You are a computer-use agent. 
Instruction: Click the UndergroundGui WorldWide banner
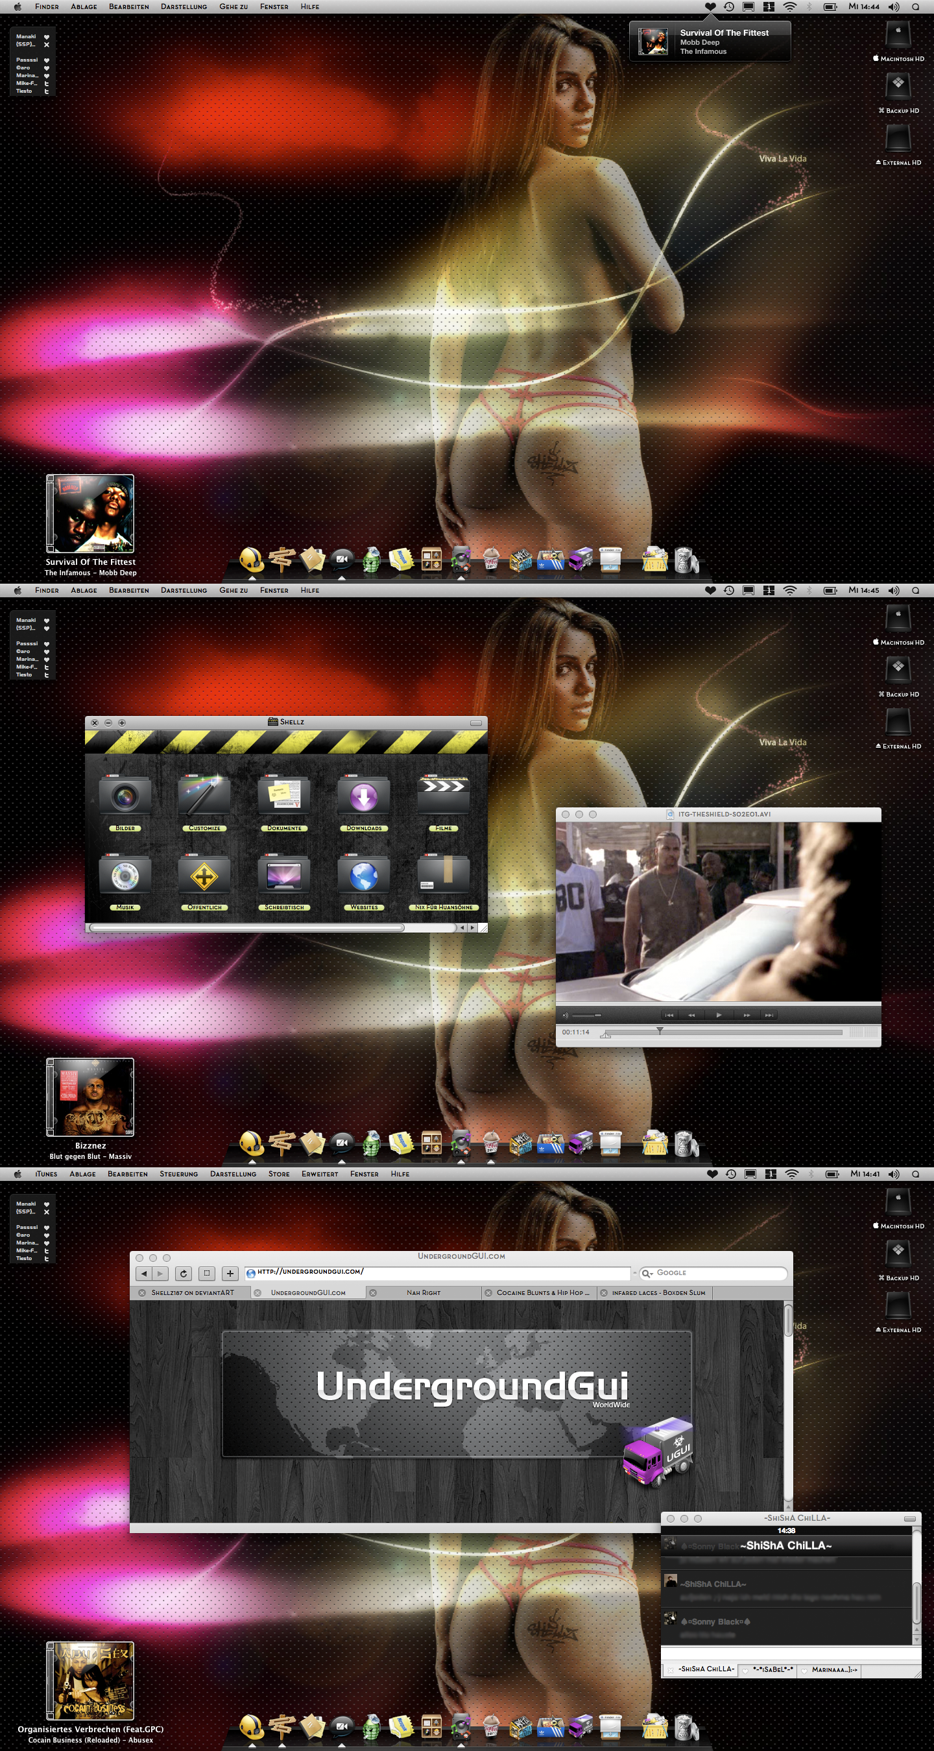(x=457, y=1394)
